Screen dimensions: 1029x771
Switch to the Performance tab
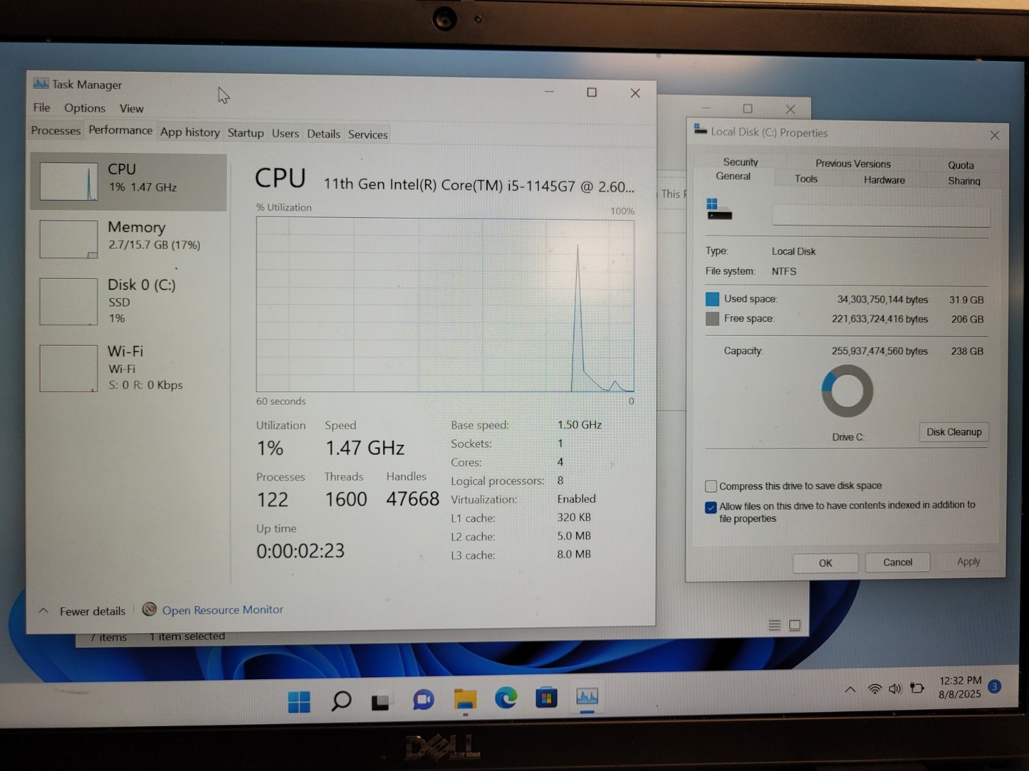pyautogui.click(x=120, y=130)
